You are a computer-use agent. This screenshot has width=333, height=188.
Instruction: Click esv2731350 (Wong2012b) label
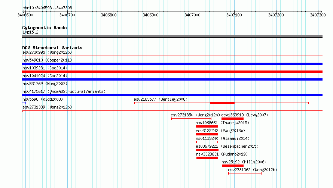(195, 115)
